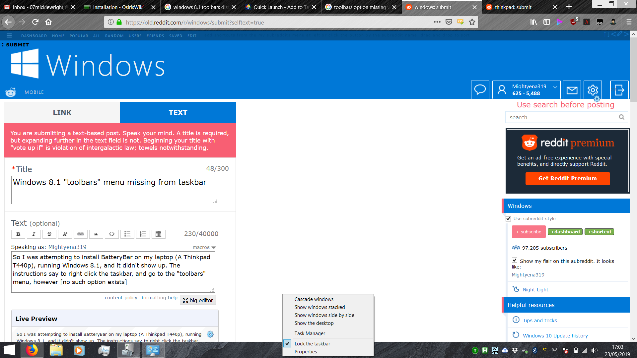Reload the current page
Image resolution: width=637 pixels, height=358 pixels.
click(35, 22)
